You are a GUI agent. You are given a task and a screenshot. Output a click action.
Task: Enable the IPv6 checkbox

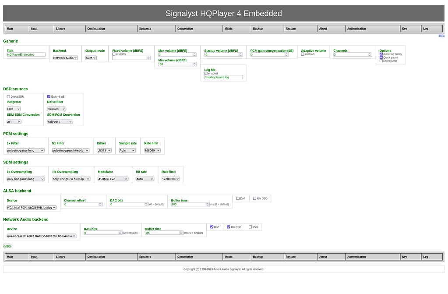coord(250,227)
